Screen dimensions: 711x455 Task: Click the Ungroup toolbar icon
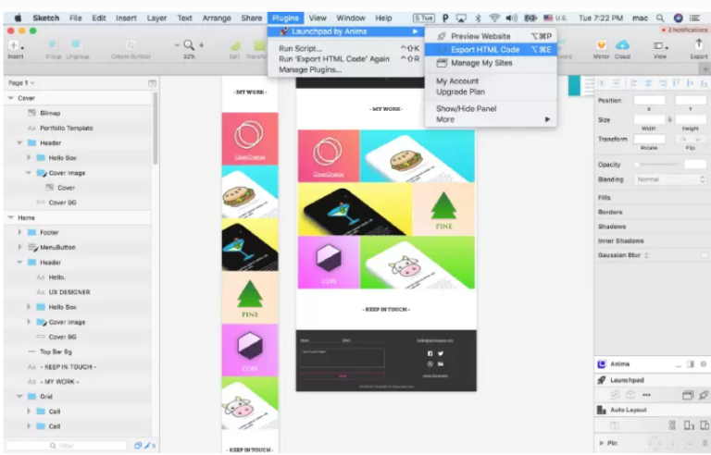tap(77, 45)
